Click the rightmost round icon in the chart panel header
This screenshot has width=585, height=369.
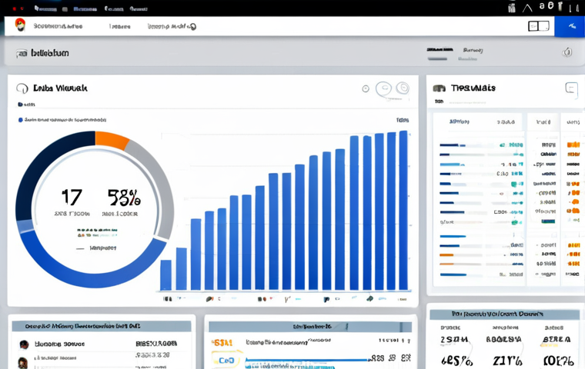click(x=401, y=89)
